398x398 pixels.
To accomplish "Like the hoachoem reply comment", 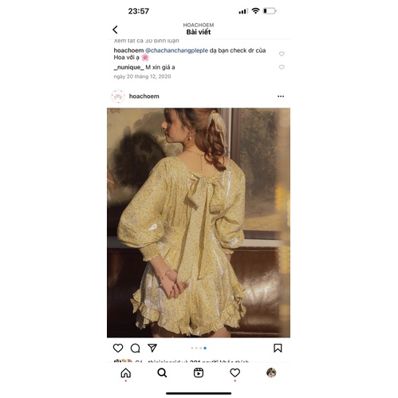I will pyautogui.click(x=282, y=53).
